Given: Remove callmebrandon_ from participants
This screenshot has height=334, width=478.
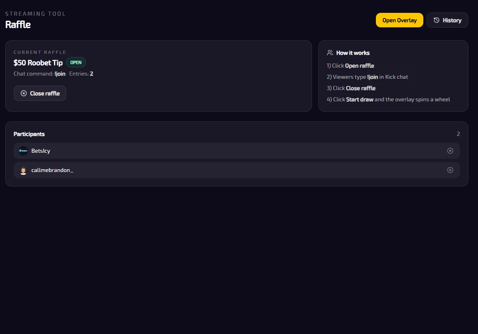Looking at the screenshot, I should [450, 170].
